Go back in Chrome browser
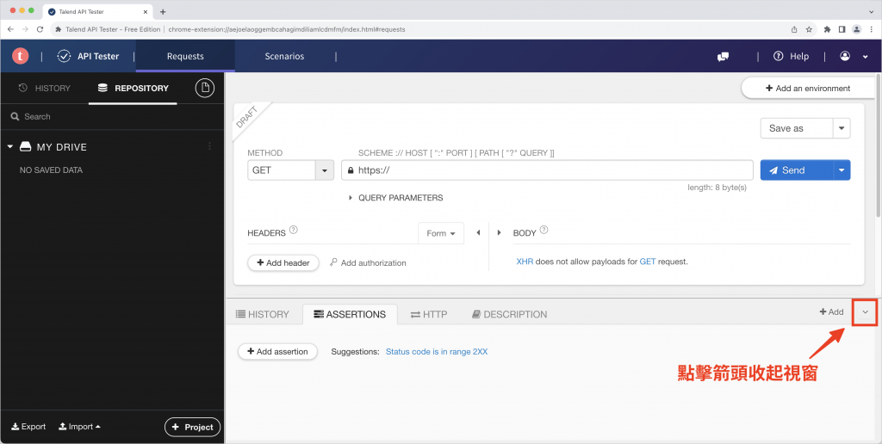Image resolution: width=882 pixels, height=444 pixels. pyautogui.click(x=10, y=29)
